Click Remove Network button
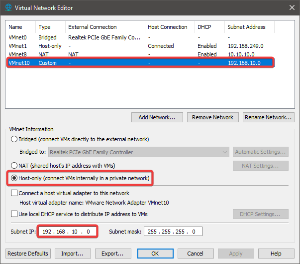 coord(213,117)
